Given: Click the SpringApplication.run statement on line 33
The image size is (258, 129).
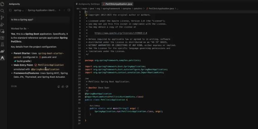Looking at the screenshot, I should point(129,111).
